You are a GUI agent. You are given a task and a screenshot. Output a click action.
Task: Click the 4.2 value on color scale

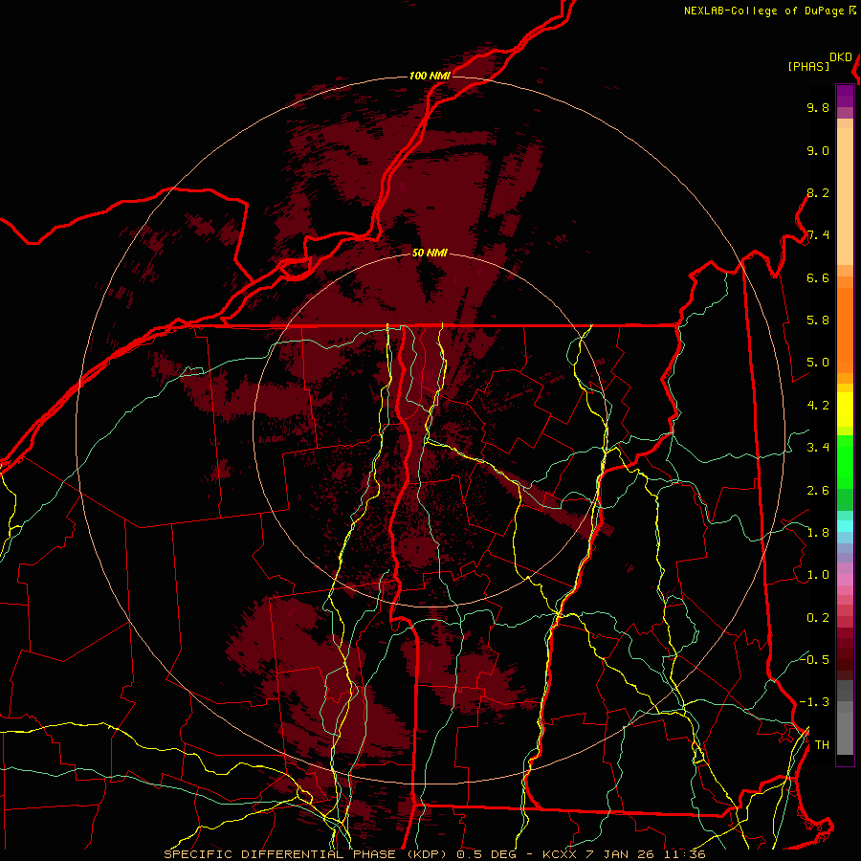click(818, 406)
